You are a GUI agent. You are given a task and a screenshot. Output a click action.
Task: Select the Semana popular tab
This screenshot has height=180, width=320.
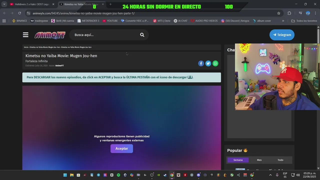click(238, 160)
